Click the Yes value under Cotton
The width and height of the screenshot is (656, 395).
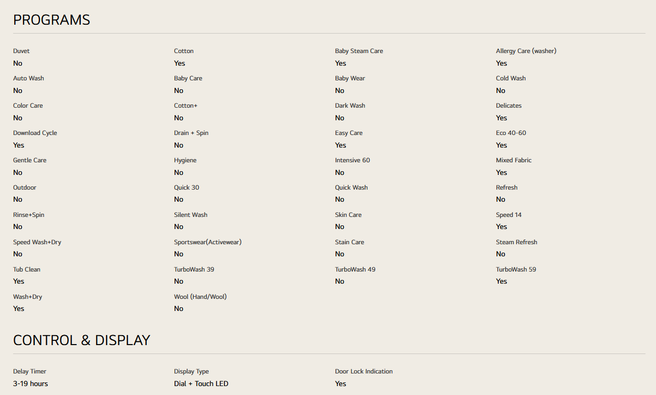pos(180,63)
